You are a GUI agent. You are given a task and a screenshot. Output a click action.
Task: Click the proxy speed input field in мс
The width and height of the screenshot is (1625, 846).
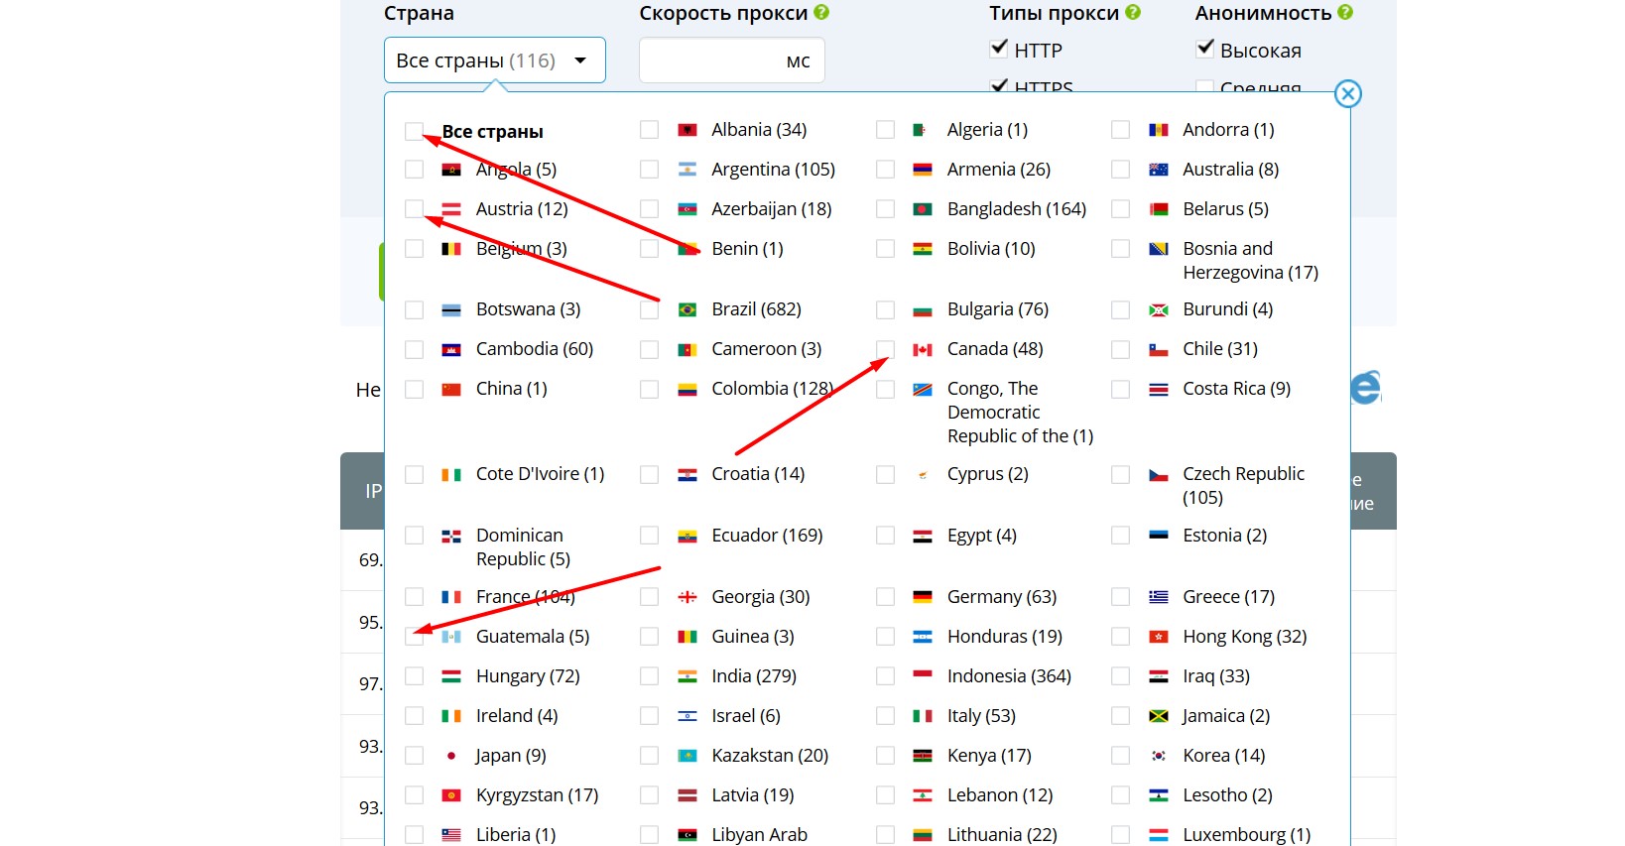pos(731,60)
